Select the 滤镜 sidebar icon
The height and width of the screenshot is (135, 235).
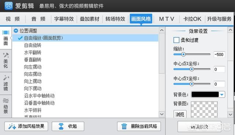[x=6, y=83]
